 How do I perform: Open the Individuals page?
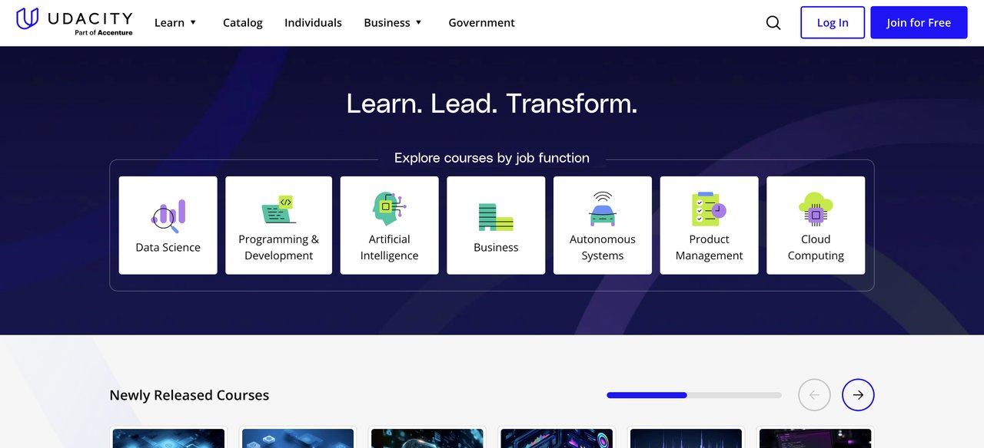(x=313, y=23)
